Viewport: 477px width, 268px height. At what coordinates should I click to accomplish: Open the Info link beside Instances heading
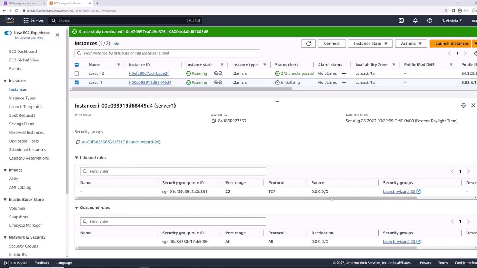coord(116,44)
